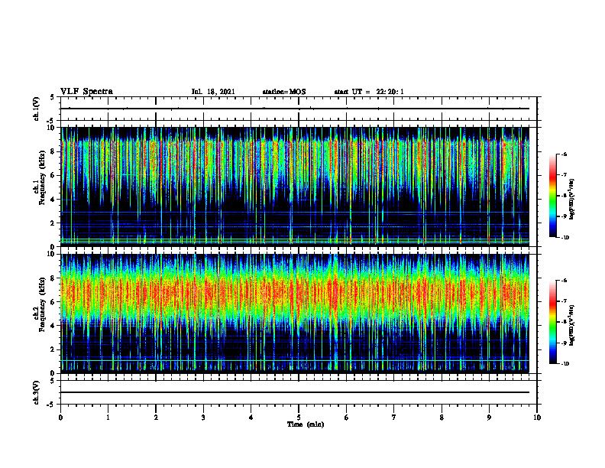
Task: Click ch.1 frequency axis tick "4"
Action: click(53, 200)
